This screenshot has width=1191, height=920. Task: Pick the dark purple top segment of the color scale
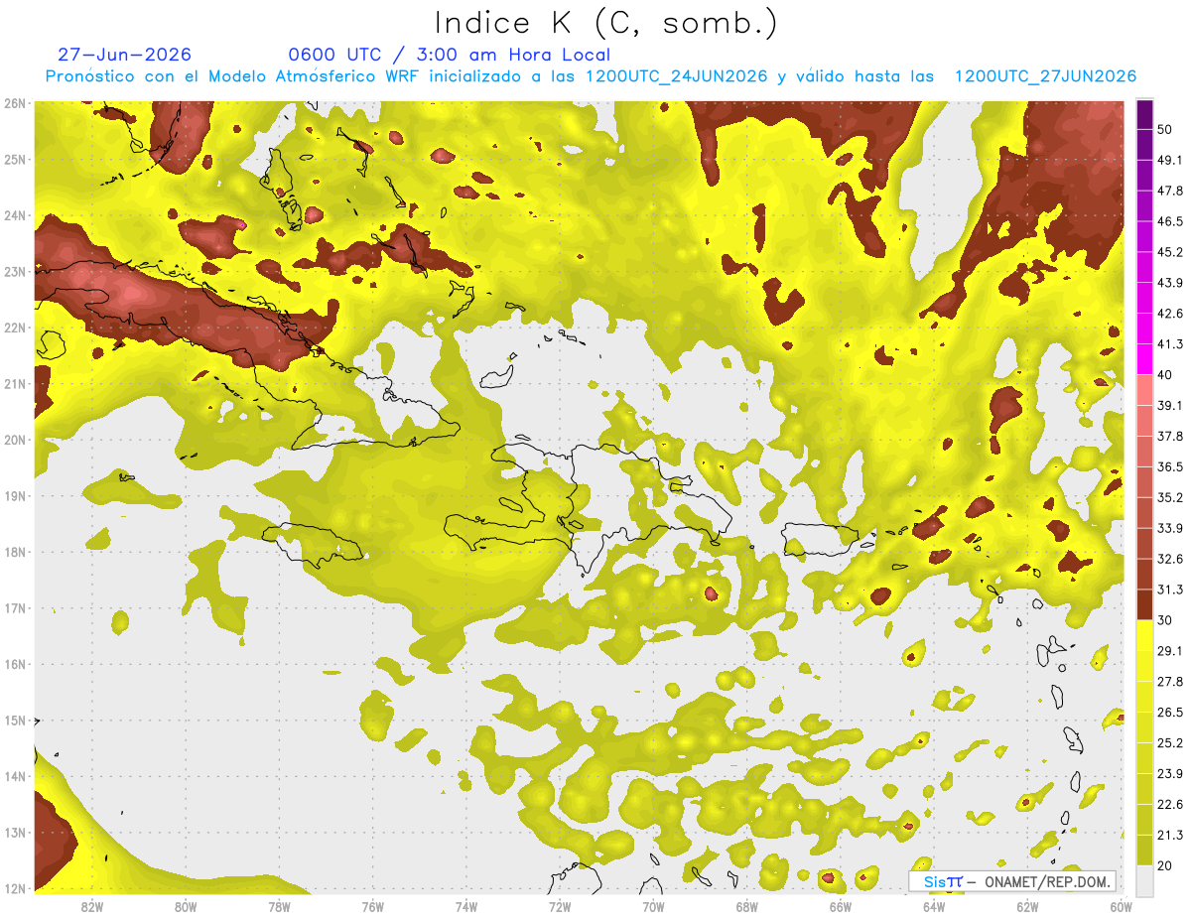tap(1144, 115)
